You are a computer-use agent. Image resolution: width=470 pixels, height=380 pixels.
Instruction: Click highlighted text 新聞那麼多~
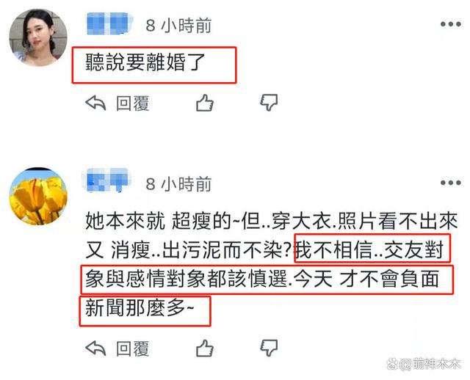(140, 308)
